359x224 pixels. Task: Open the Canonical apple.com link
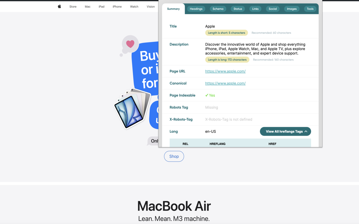click(225, 83)
